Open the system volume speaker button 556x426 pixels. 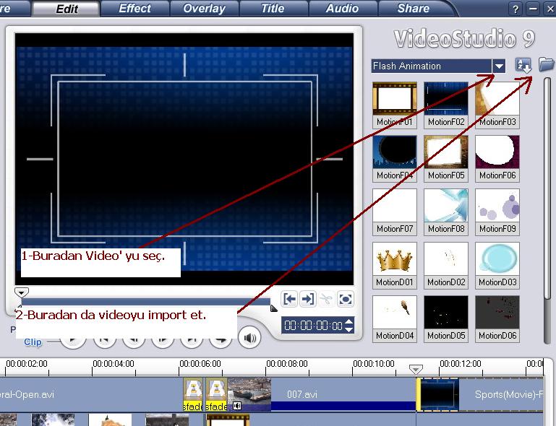(x=249, y=338)
